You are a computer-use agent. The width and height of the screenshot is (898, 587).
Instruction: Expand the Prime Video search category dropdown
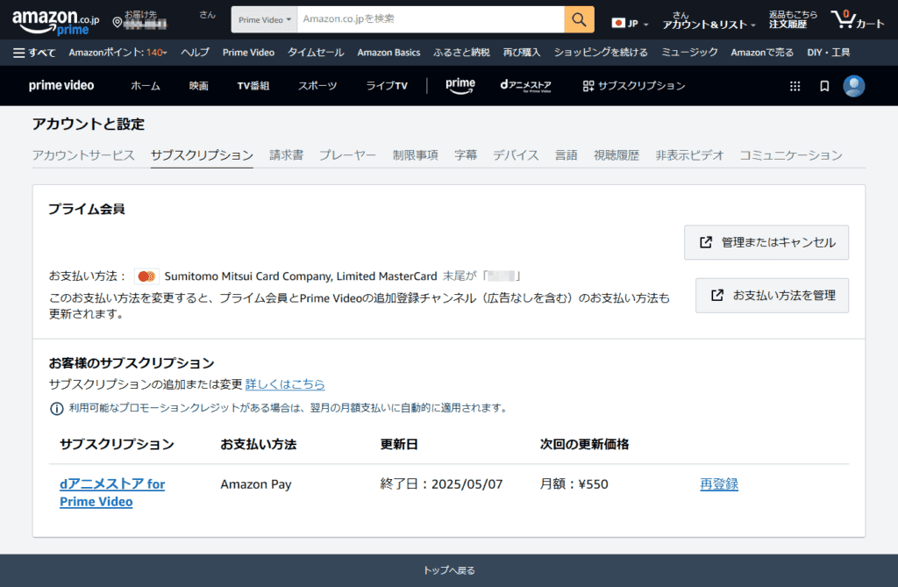point(264,19)
